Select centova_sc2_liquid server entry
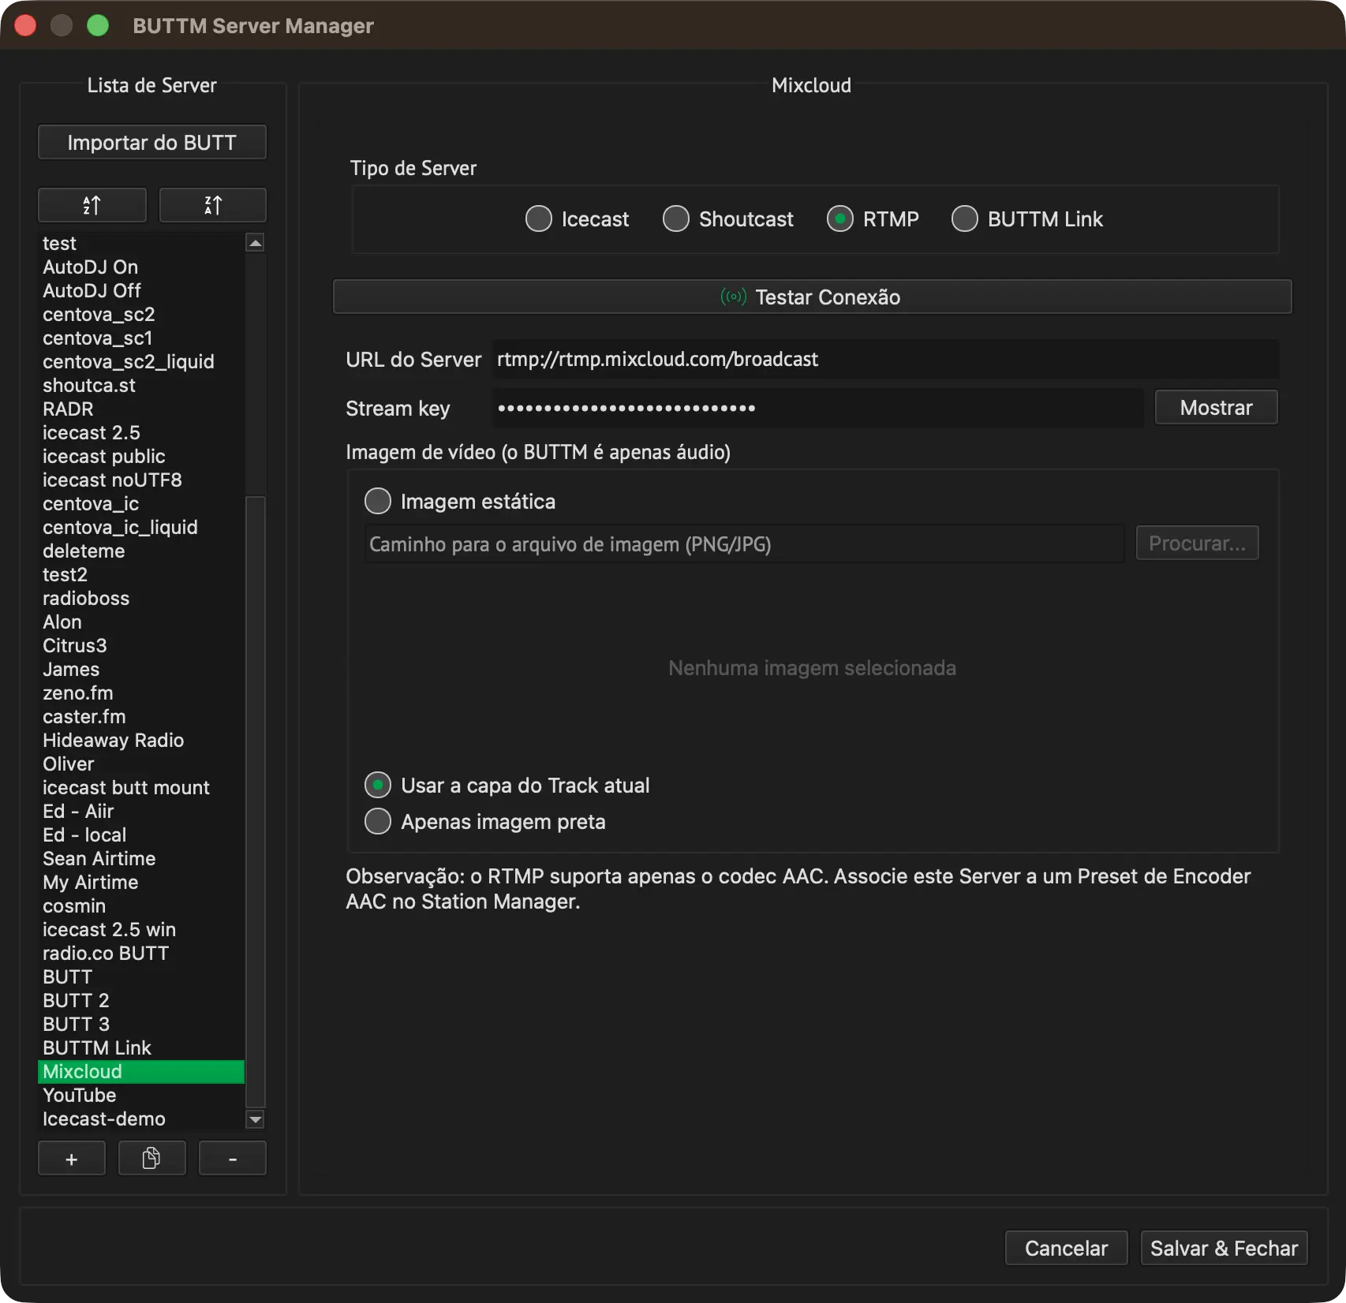 point(141,361)
